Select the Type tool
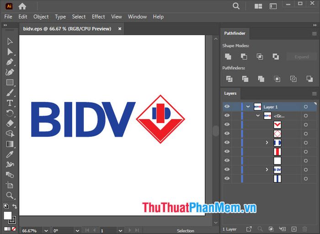This screenshot has height=234, width=320. [10, 103]
